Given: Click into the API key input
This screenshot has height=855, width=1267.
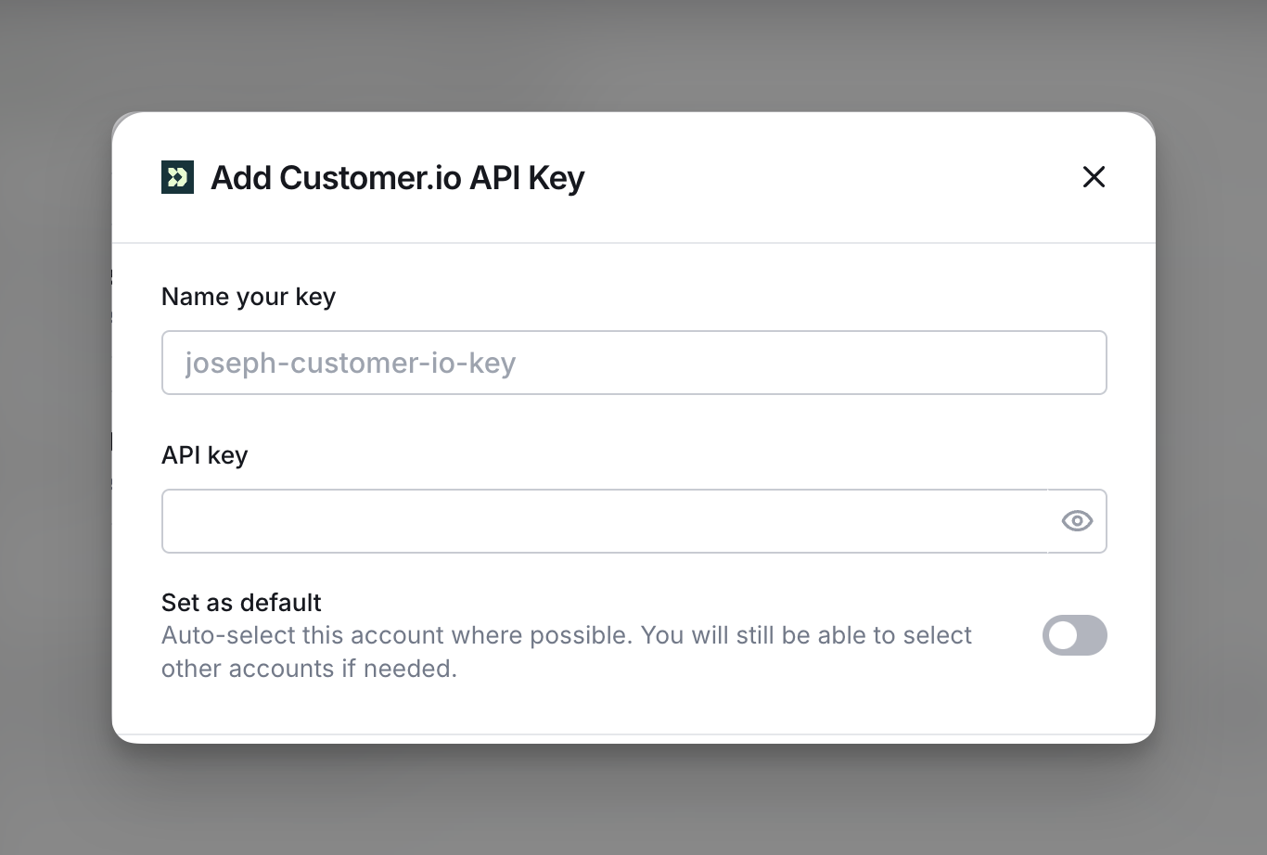Looking at the screenshot, I should [605, 521].
